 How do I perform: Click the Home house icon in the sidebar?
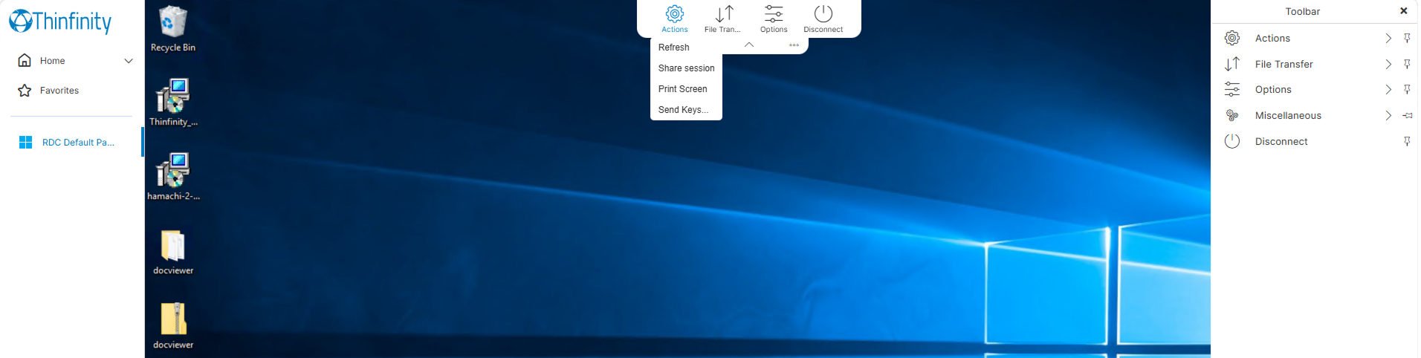(x=25, y=60)
